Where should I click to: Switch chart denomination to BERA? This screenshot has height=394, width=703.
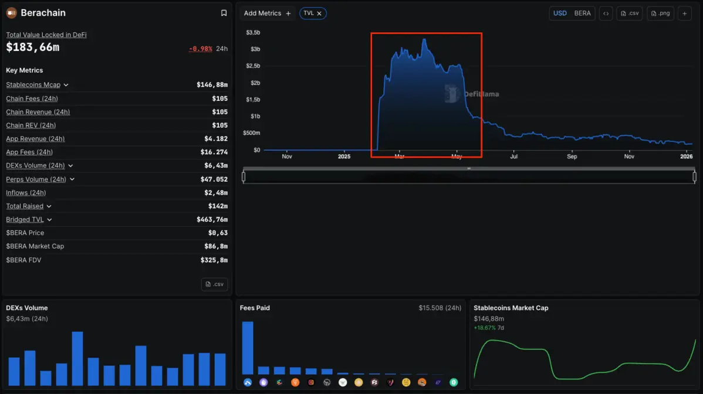tap(582, 13)
